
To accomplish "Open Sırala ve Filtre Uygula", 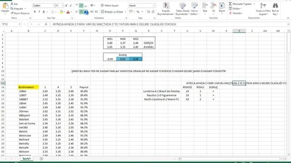I will point(263,9).
